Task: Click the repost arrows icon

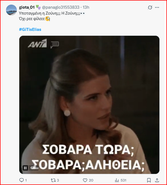Action: pyautogui.click(x=53, y=180)
